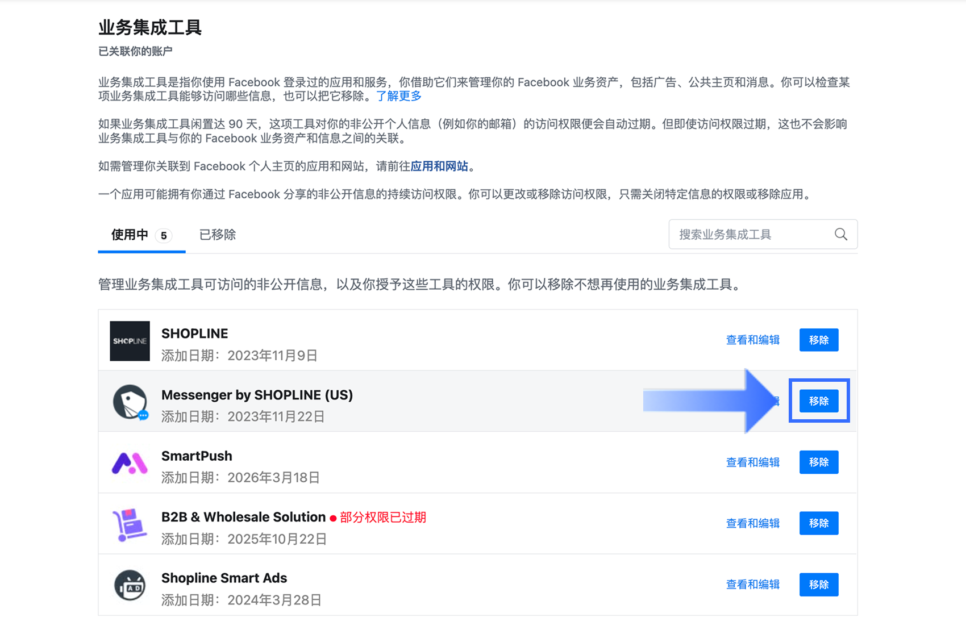Open 查看和编辑 for SHOPLINE
The image size is (966, 634).
(x=753, y=340)
